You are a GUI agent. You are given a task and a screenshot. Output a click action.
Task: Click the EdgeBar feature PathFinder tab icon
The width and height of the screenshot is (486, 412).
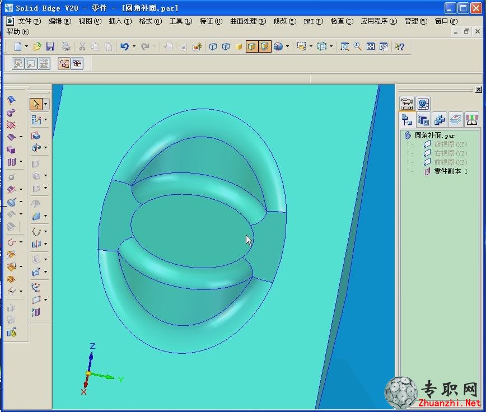click(x=406, y=120)
